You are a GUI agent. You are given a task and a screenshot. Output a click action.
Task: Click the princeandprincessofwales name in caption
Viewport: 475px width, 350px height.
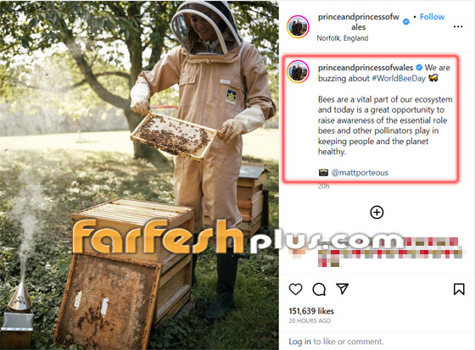(x=366, y=68)
